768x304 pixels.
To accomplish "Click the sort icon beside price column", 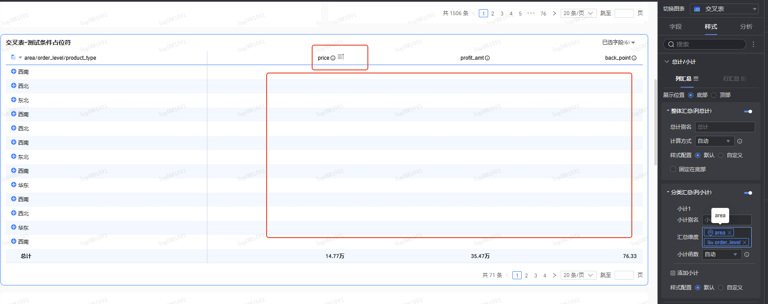I will pos(340,57).
